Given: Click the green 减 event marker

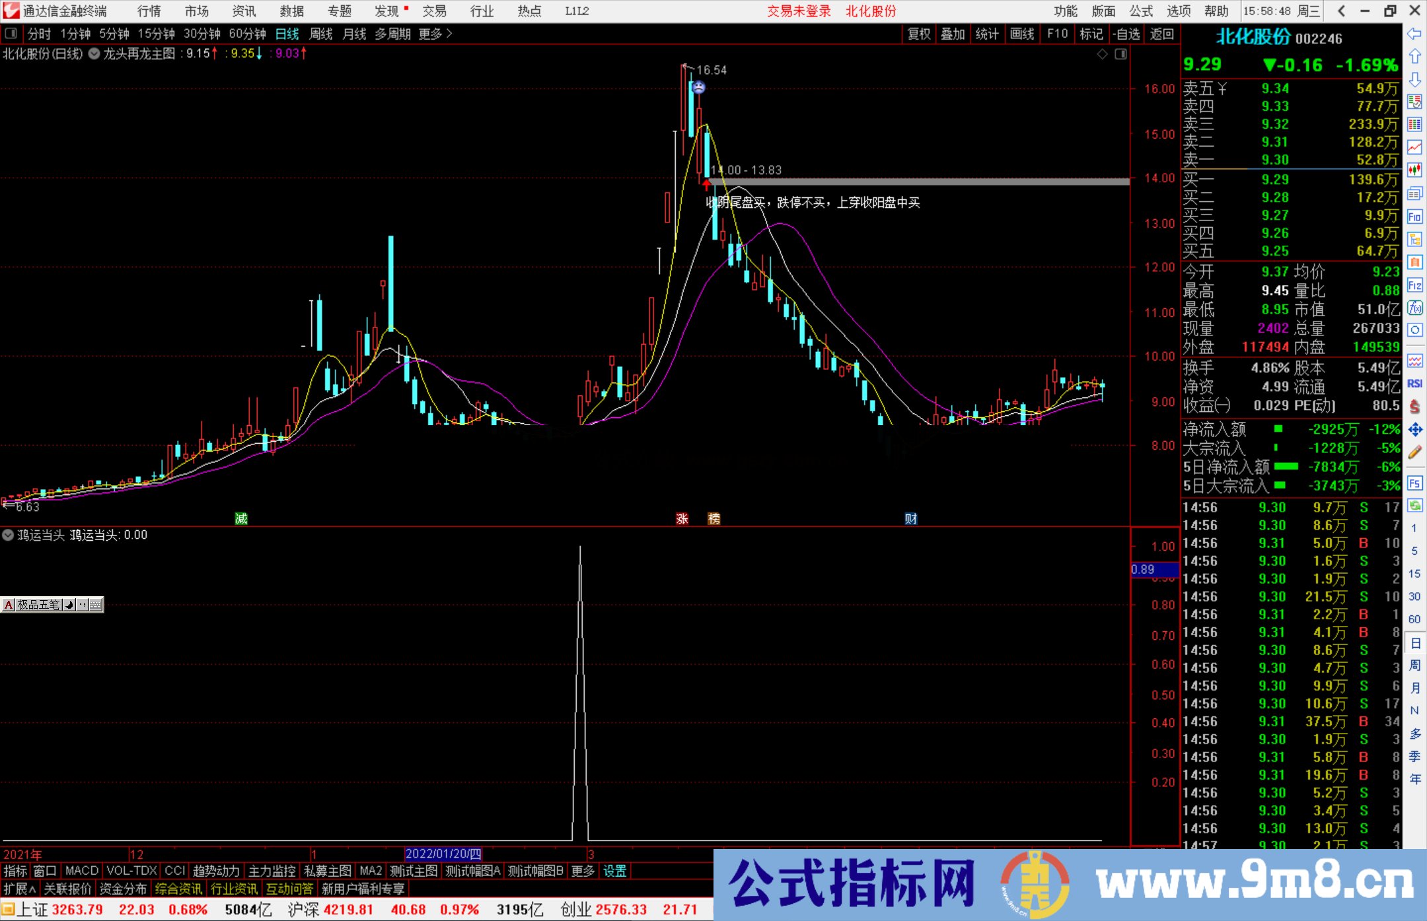Looking at the screenshot, I should (x=241, y=518).
